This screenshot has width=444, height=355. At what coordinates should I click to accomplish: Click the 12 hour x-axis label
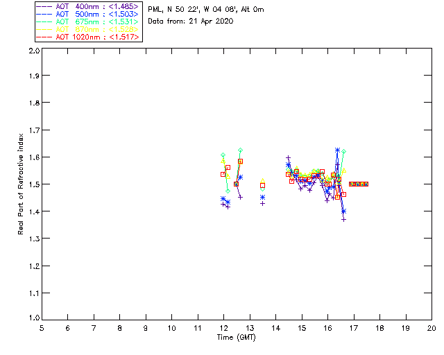223,328
